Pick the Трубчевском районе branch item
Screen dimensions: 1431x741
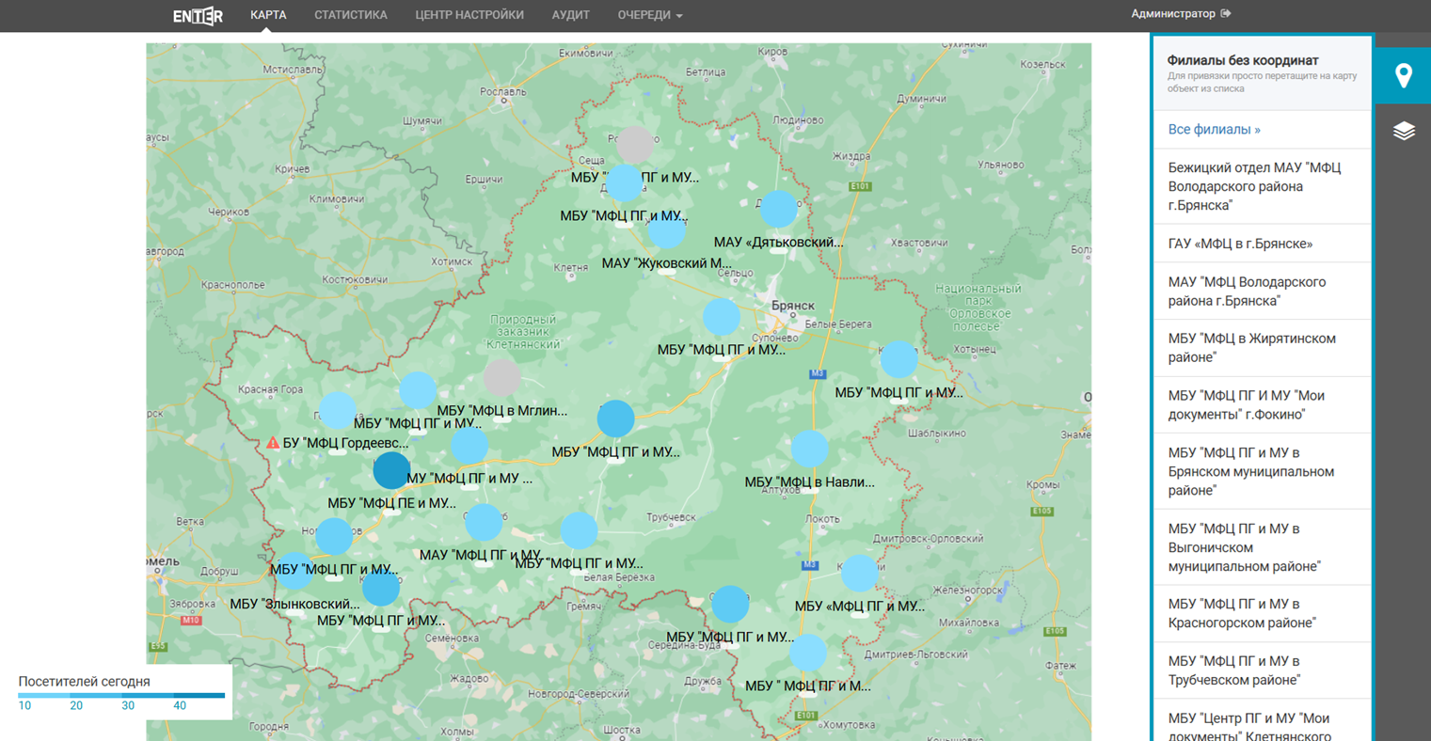coord(1262,670)
